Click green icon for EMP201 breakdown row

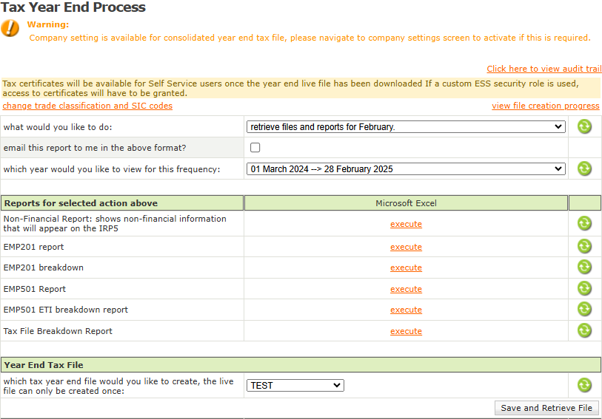click(x=584, y=267)
